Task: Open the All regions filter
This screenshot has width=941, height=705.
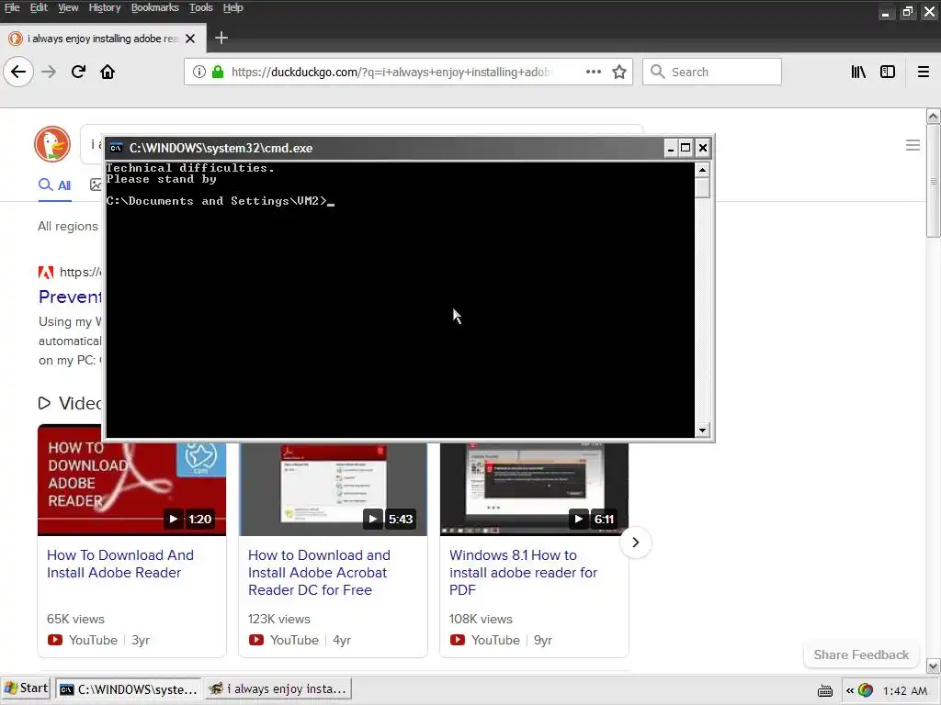Action: [68, 226]
